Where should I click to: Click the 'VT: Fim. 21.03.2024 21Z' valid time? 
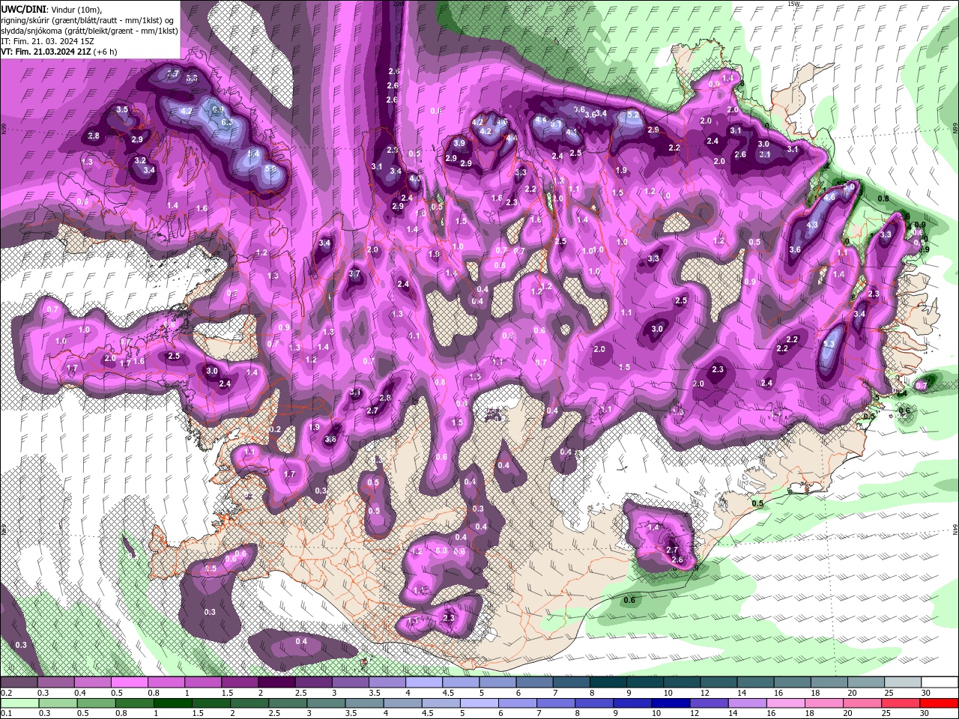point(46,52)
